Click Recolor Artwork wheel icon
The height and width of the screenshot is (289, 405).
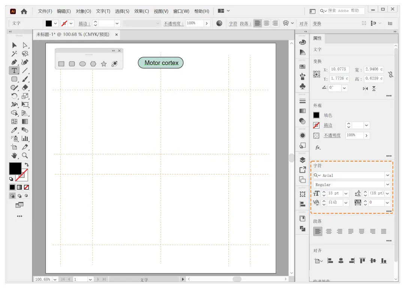point(219,23)
